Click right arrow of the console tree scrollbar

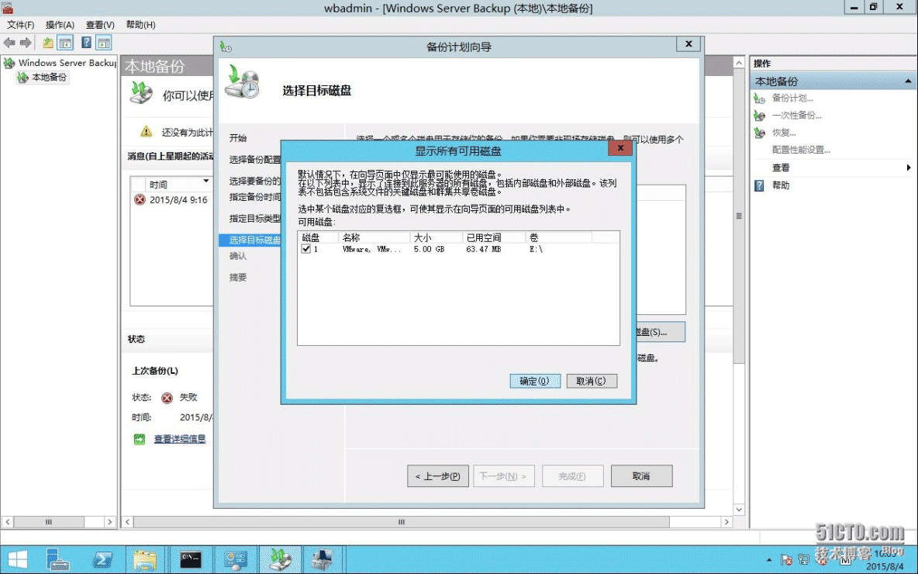pos(109,522)
